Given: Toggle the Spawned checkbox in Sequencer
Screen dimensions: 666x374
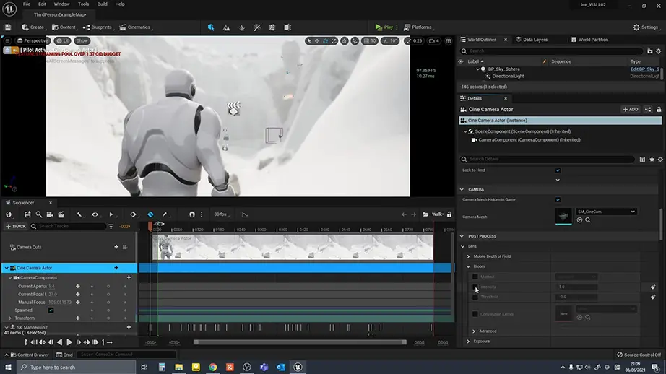Looking at the screenshot, I should pyautogui.click(x=51, y=310).
